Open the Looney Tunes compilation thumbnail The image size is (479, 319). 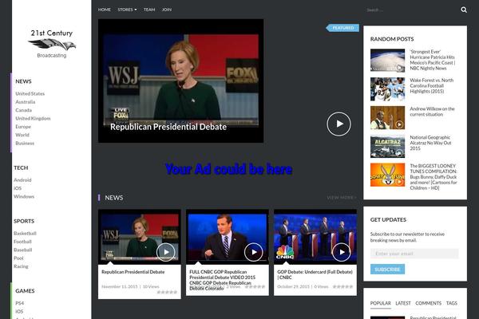pos(387,175)
